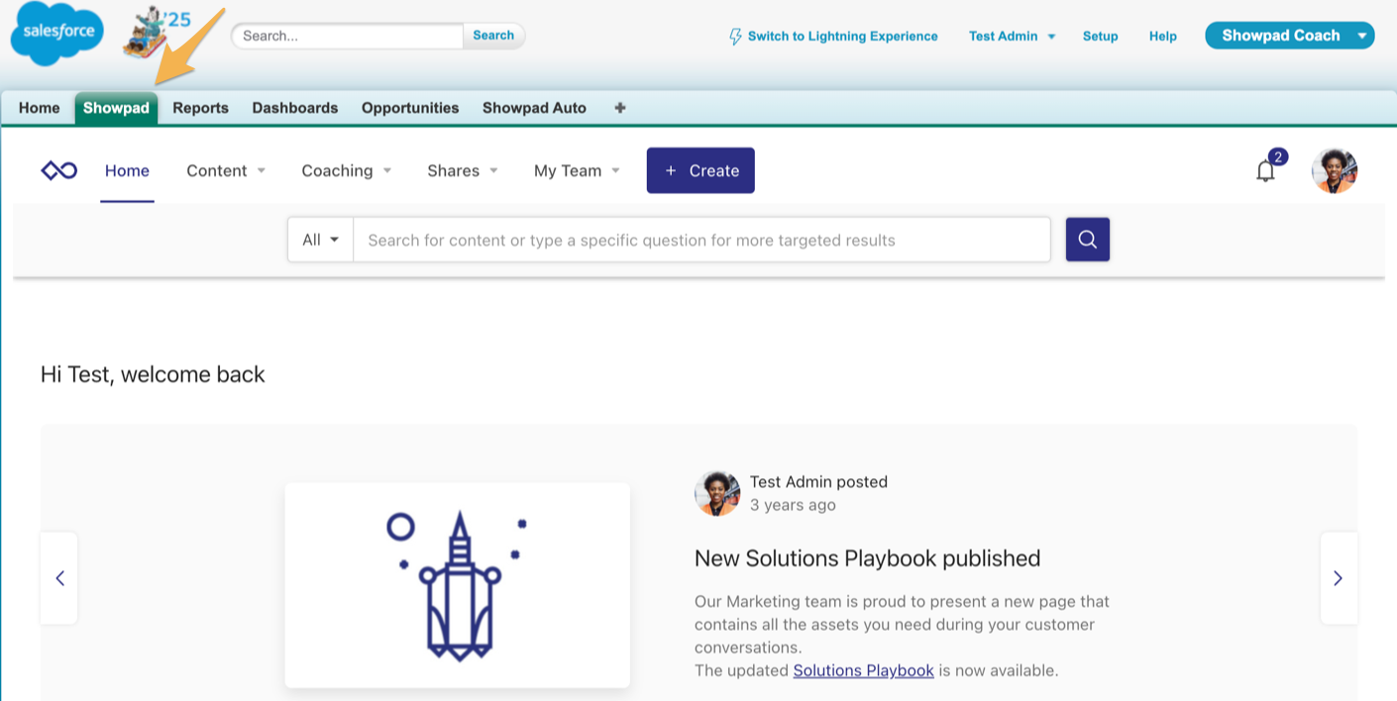Show the next announcement with right arrow
1397x701 pixels.
click(1339, 578)
